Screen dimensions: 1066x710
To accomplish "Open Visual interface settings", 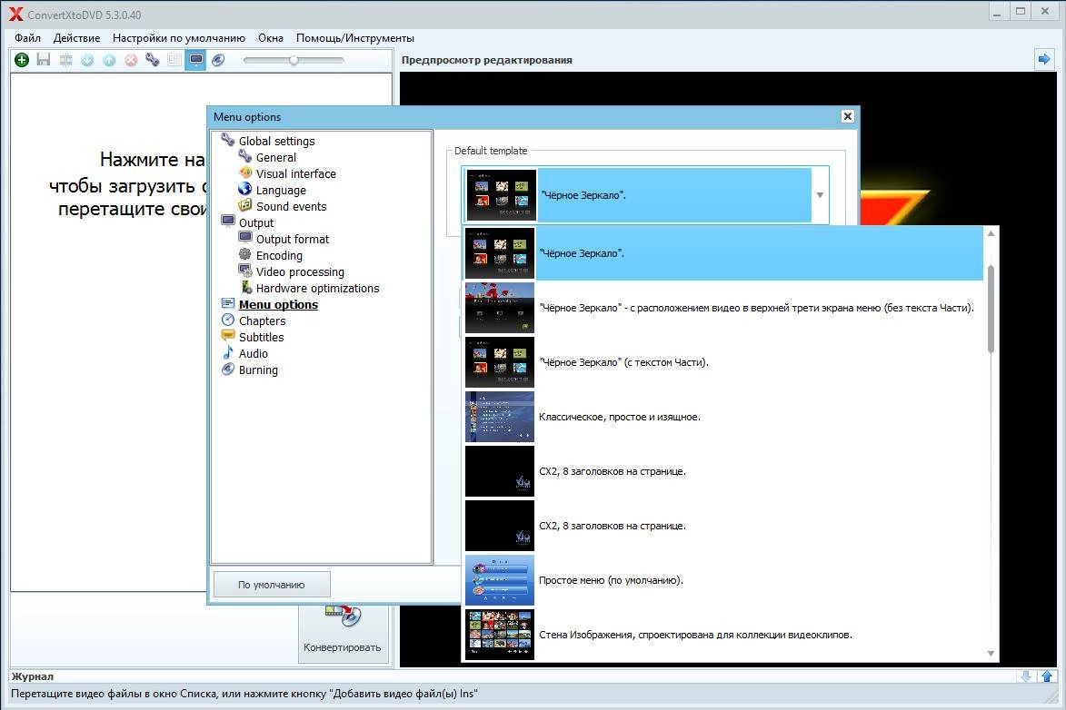I will coord(295,174).
